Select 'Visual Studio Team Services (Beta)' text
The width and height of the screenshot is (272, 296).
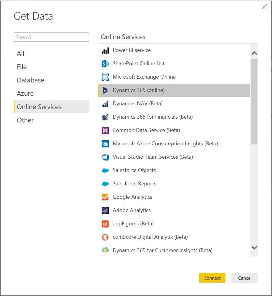[153, 157]
